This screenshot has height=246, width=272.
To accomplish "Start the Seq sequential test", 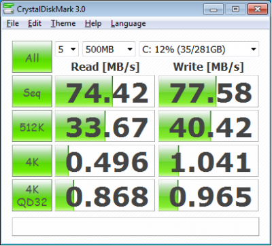I will coord(32,91).
